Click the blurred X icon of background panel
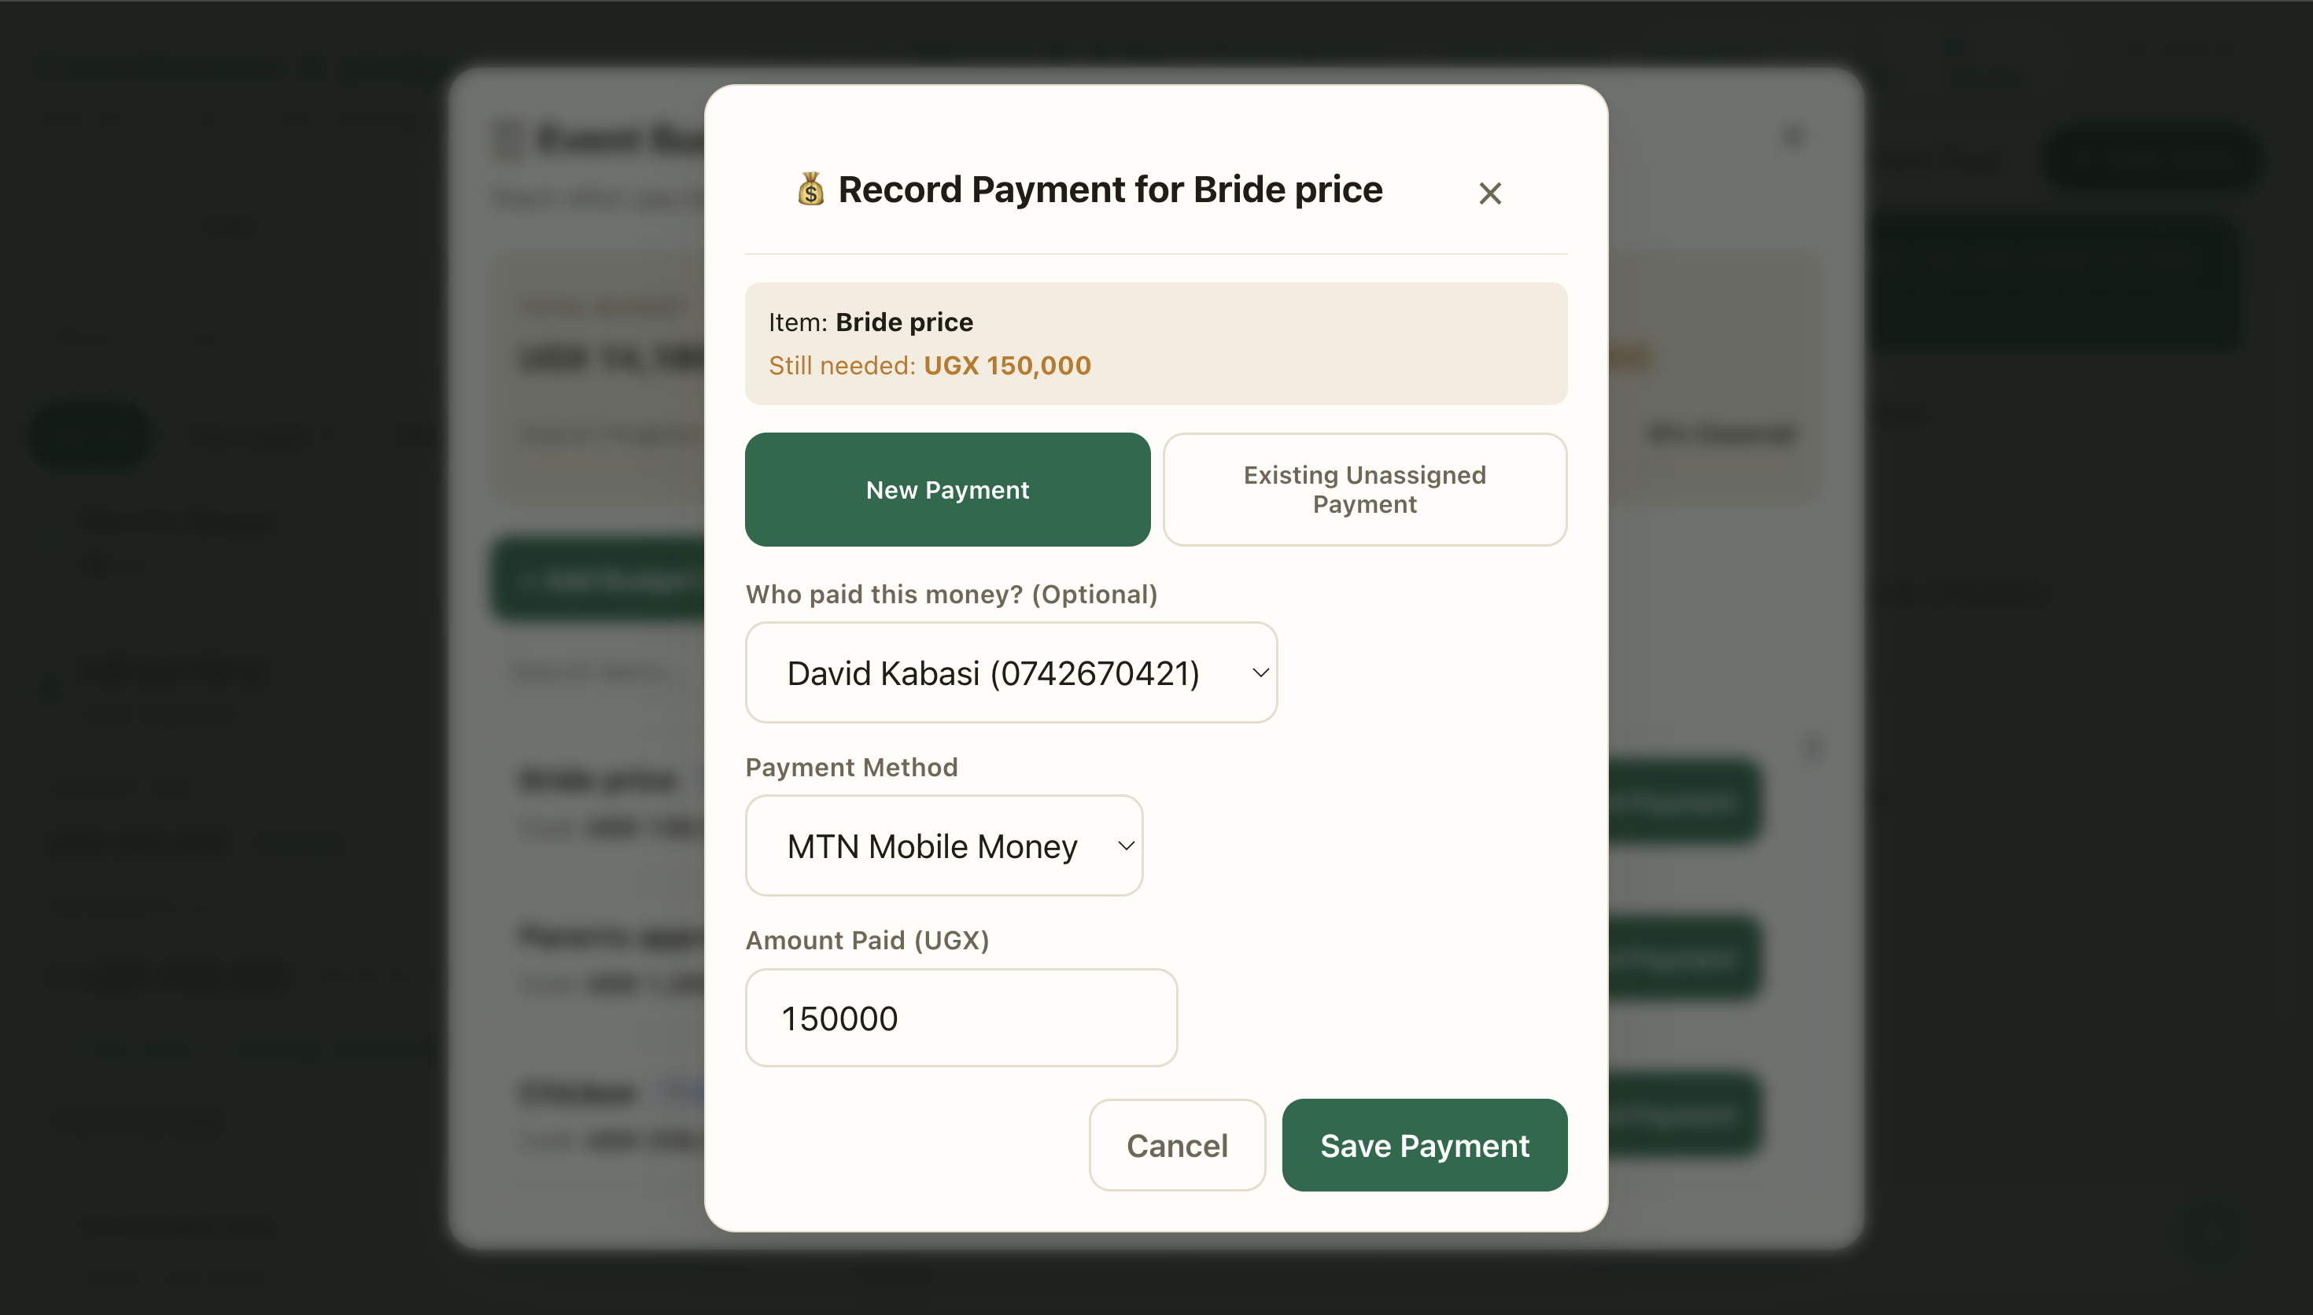The image size is (2313, 1315). click(1793, 138)
